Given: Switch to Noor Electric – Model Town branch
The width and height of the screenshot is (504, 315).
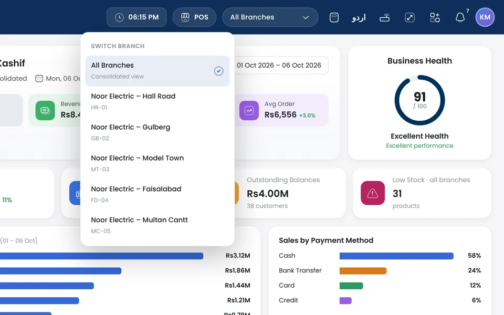Looking at the screenshot, I should coord(157,163).
